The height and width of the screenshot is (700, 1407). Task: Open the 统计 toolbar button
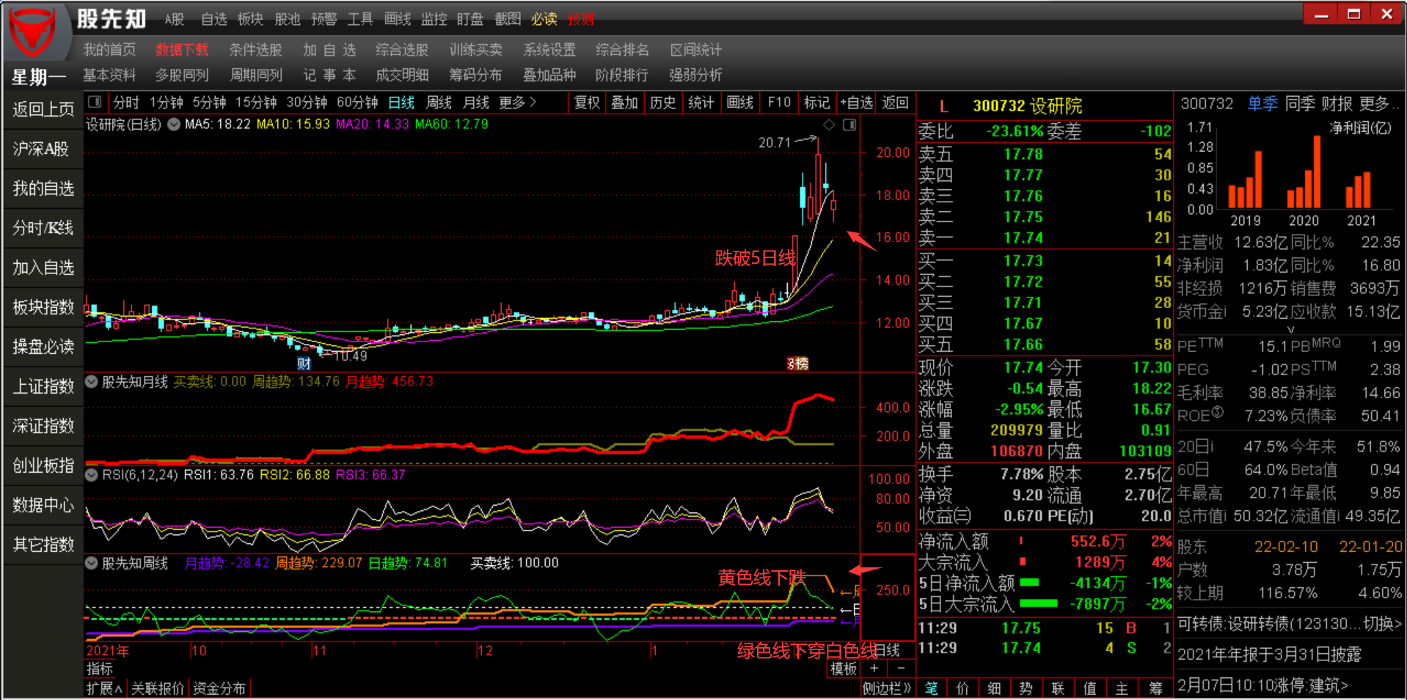pos(701,103)
